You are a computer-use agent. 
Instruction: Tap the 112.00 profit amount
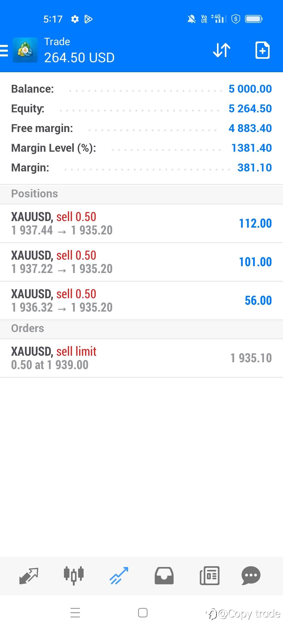click(255, 224)
